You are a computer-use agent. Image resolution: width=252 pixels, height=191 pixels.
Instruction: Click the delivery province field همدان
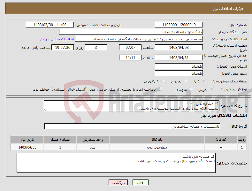coord(179,66)
